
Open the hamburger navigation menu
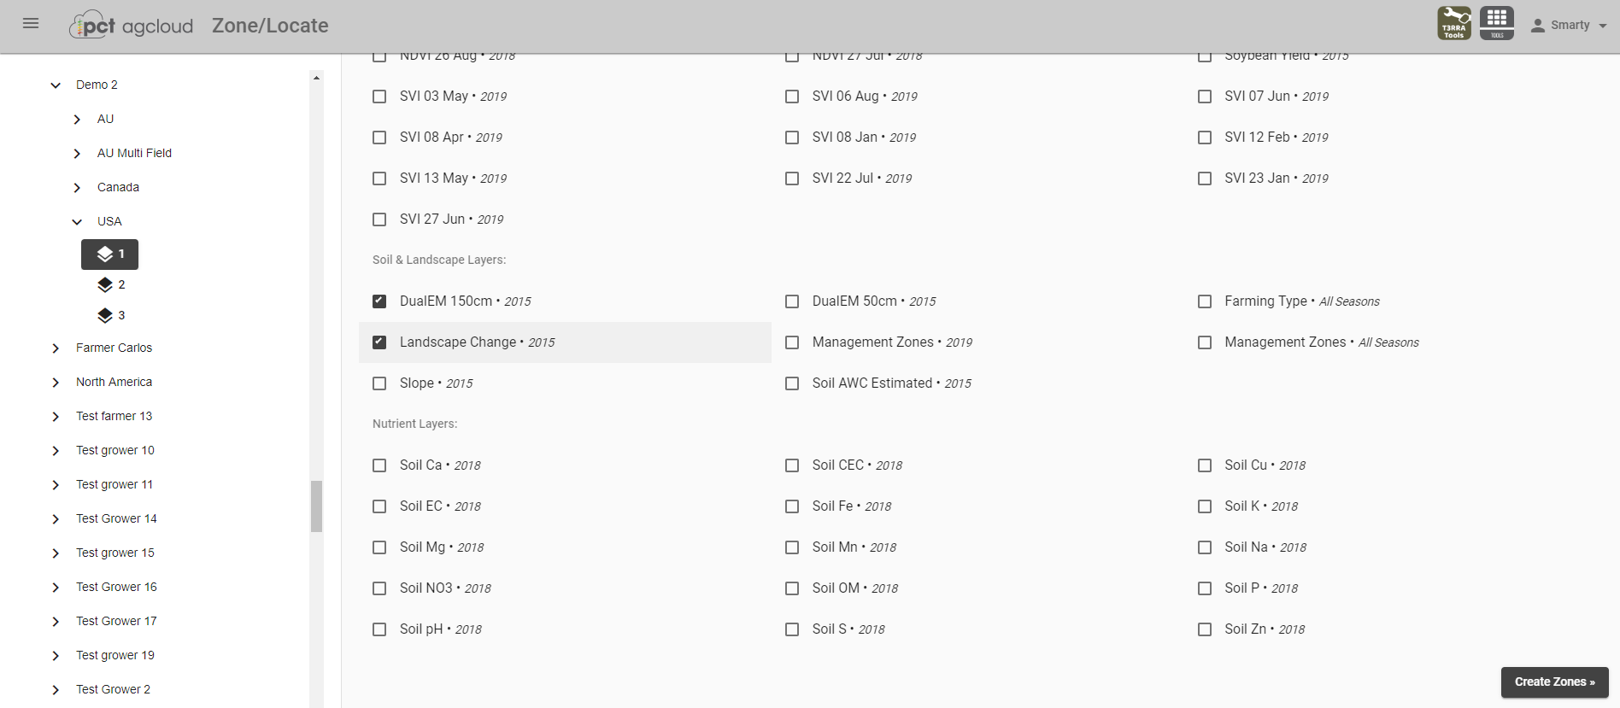point(31,24)
